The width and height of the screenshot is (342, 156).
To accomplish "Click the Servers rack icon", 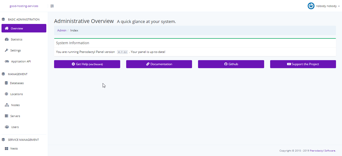I will (x=7, y=116).
